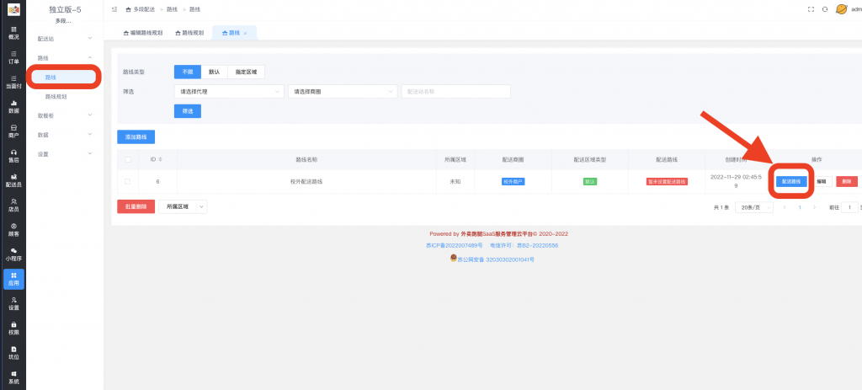The width and height of the screenshot is (862, 390).
Task: Expand the 配送站 menu group
Action: (x=65, y=39)
